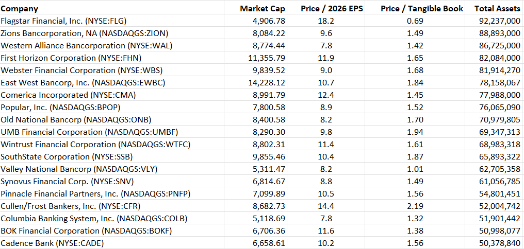
Task: Click total assets value 61,056,785
Action: coord(500,181)
